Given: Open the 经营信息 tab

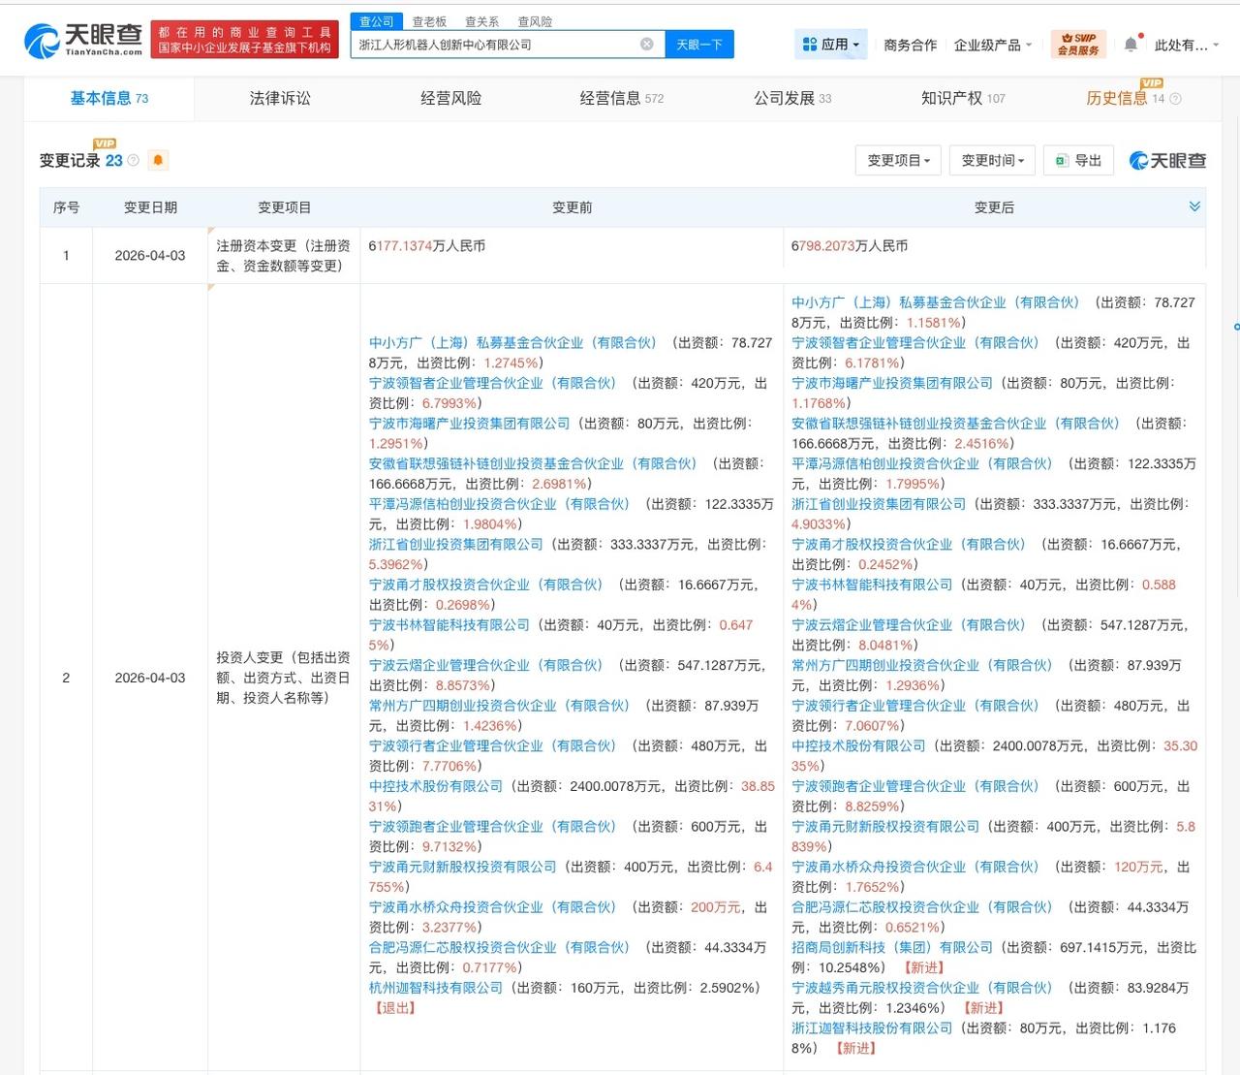Looking at the screenshot, I should [x=621, y=98].
